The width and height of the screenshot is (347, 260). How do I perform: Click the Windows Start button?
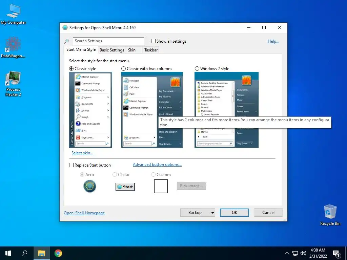tap(8, 253)
